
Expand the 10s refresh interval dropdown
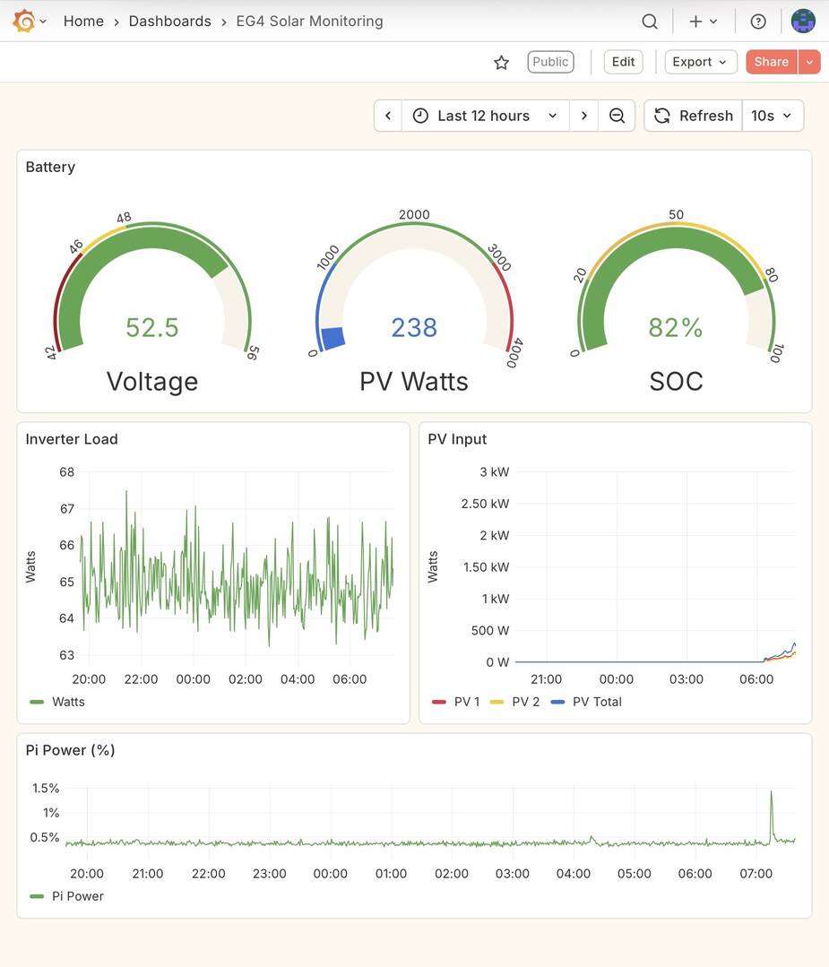click(x=772, y=116)
